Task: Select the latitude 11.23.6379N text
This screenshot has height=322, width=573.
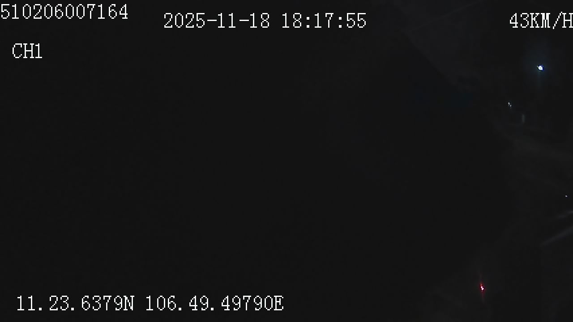Action: pos(75,304)
